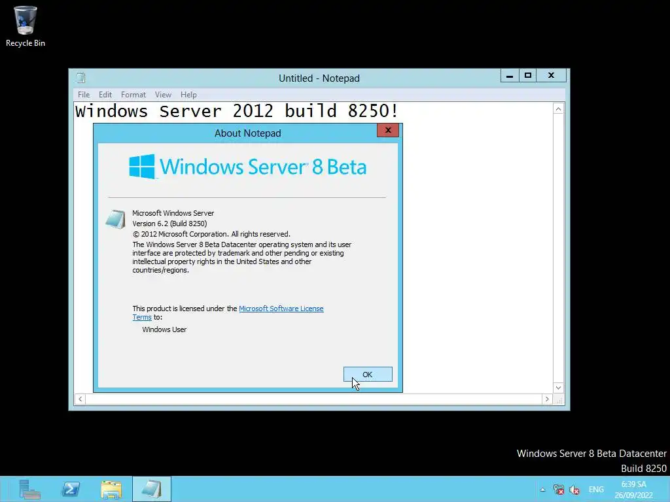Open Server Manager from the taskbar
670x502 pixels.
30,489
